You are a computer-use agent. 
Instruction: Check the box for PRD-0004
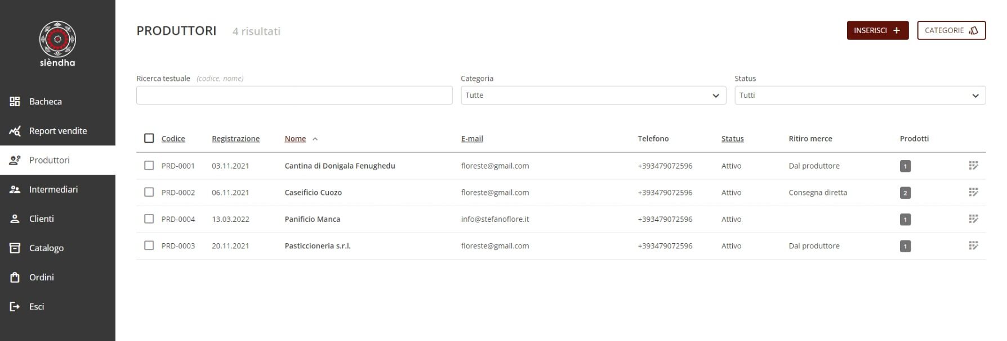point(149,219)
